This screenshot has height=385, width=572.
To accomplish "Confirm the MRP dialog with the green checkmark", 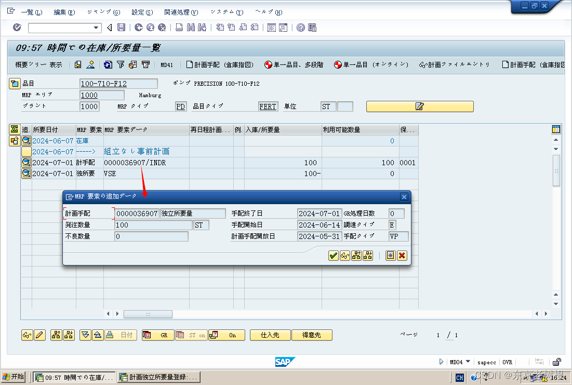I will click(x=333, y=255).
